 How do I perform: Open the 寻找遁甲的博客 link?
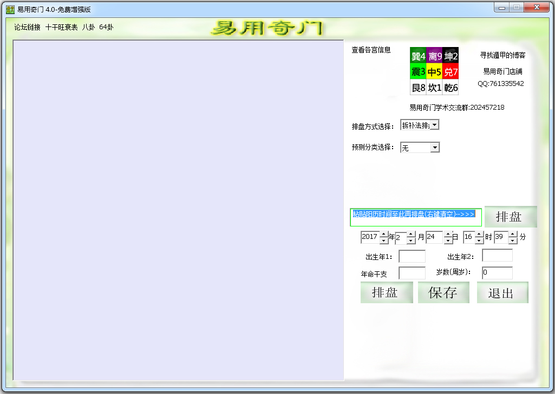[502, 55]
